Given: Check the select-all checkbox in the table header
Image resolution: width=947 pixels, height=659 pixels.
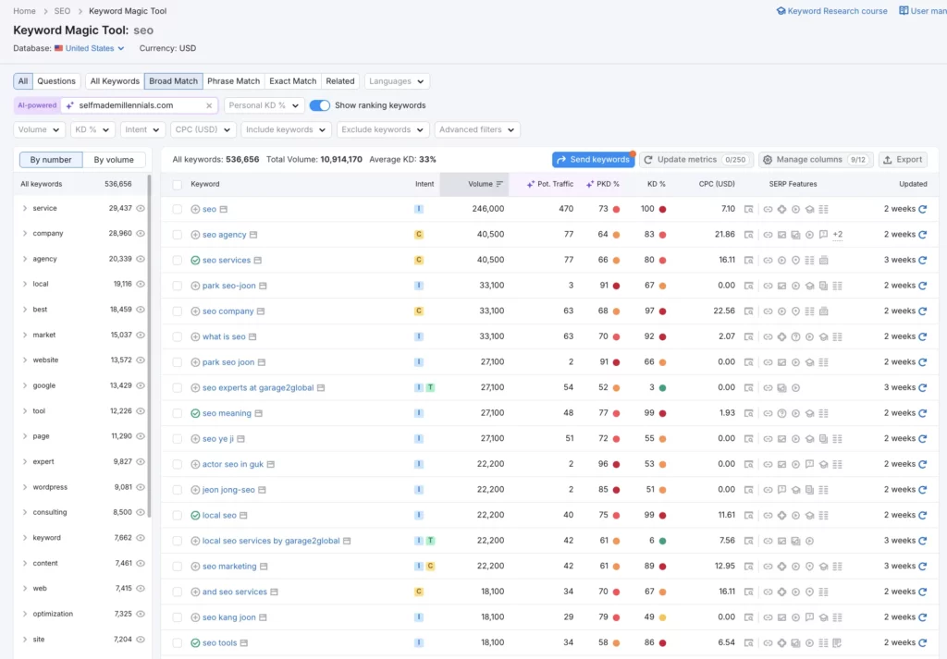Looking at the screenshot, I should (177, 184).
